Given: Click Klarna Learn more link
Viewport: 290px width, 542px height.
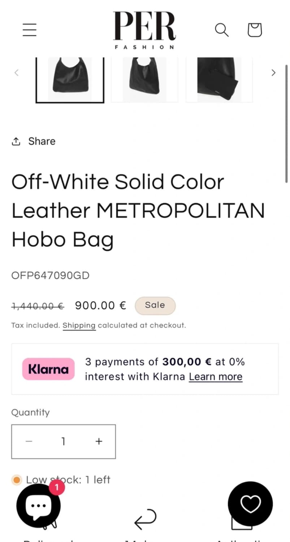Looking at the screenshot, I should (215, 377).
